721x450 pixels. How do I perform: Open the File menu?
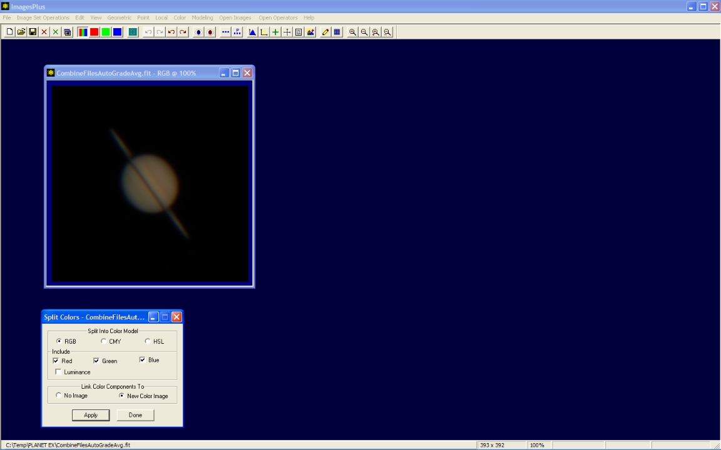tap(6, 17)
